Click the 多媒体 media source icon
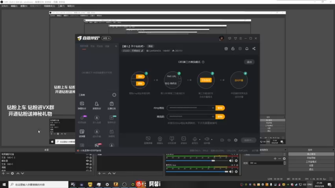335x188 pixels. pyautogui.click(x=183, y=140)
